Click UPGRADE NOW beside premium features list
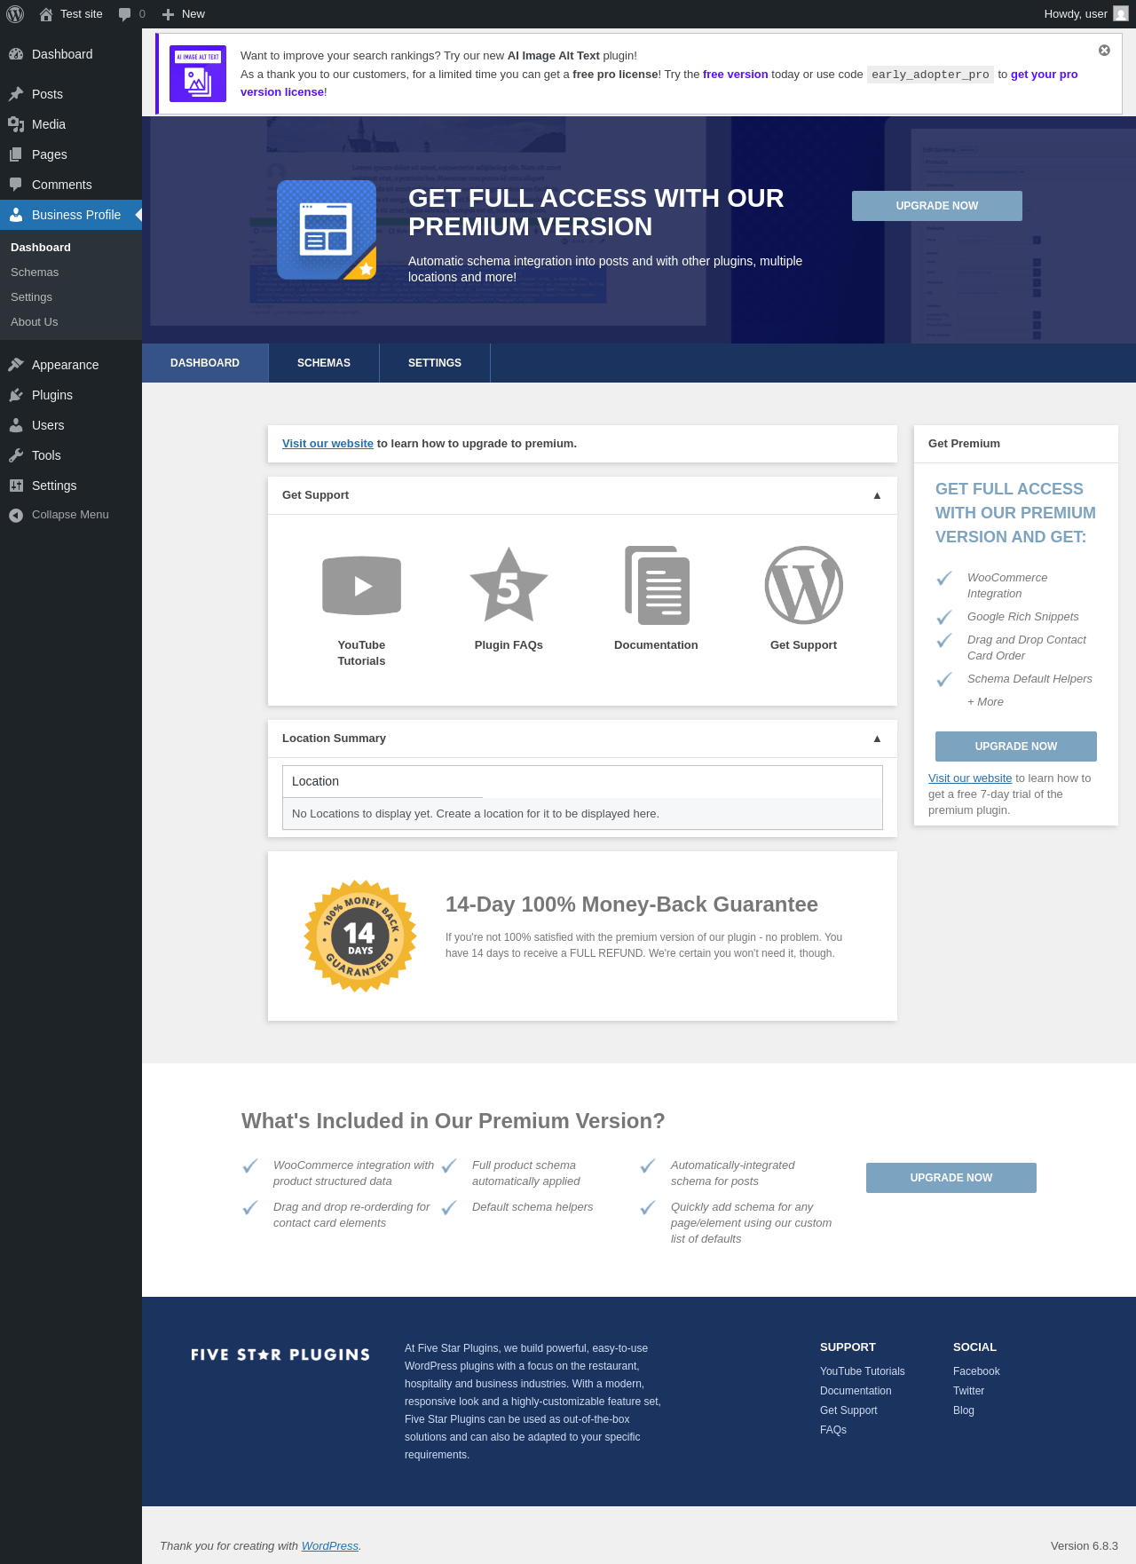Screen dimensions: 1136x1564 951,1178
